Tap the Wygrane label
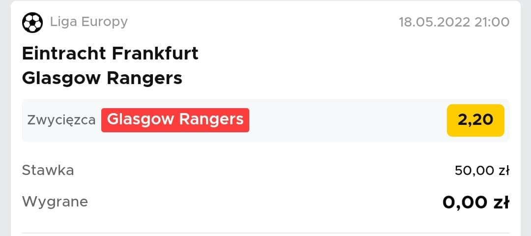The height and width of the screenshot is (236, 531). click(x=55, y=202)
